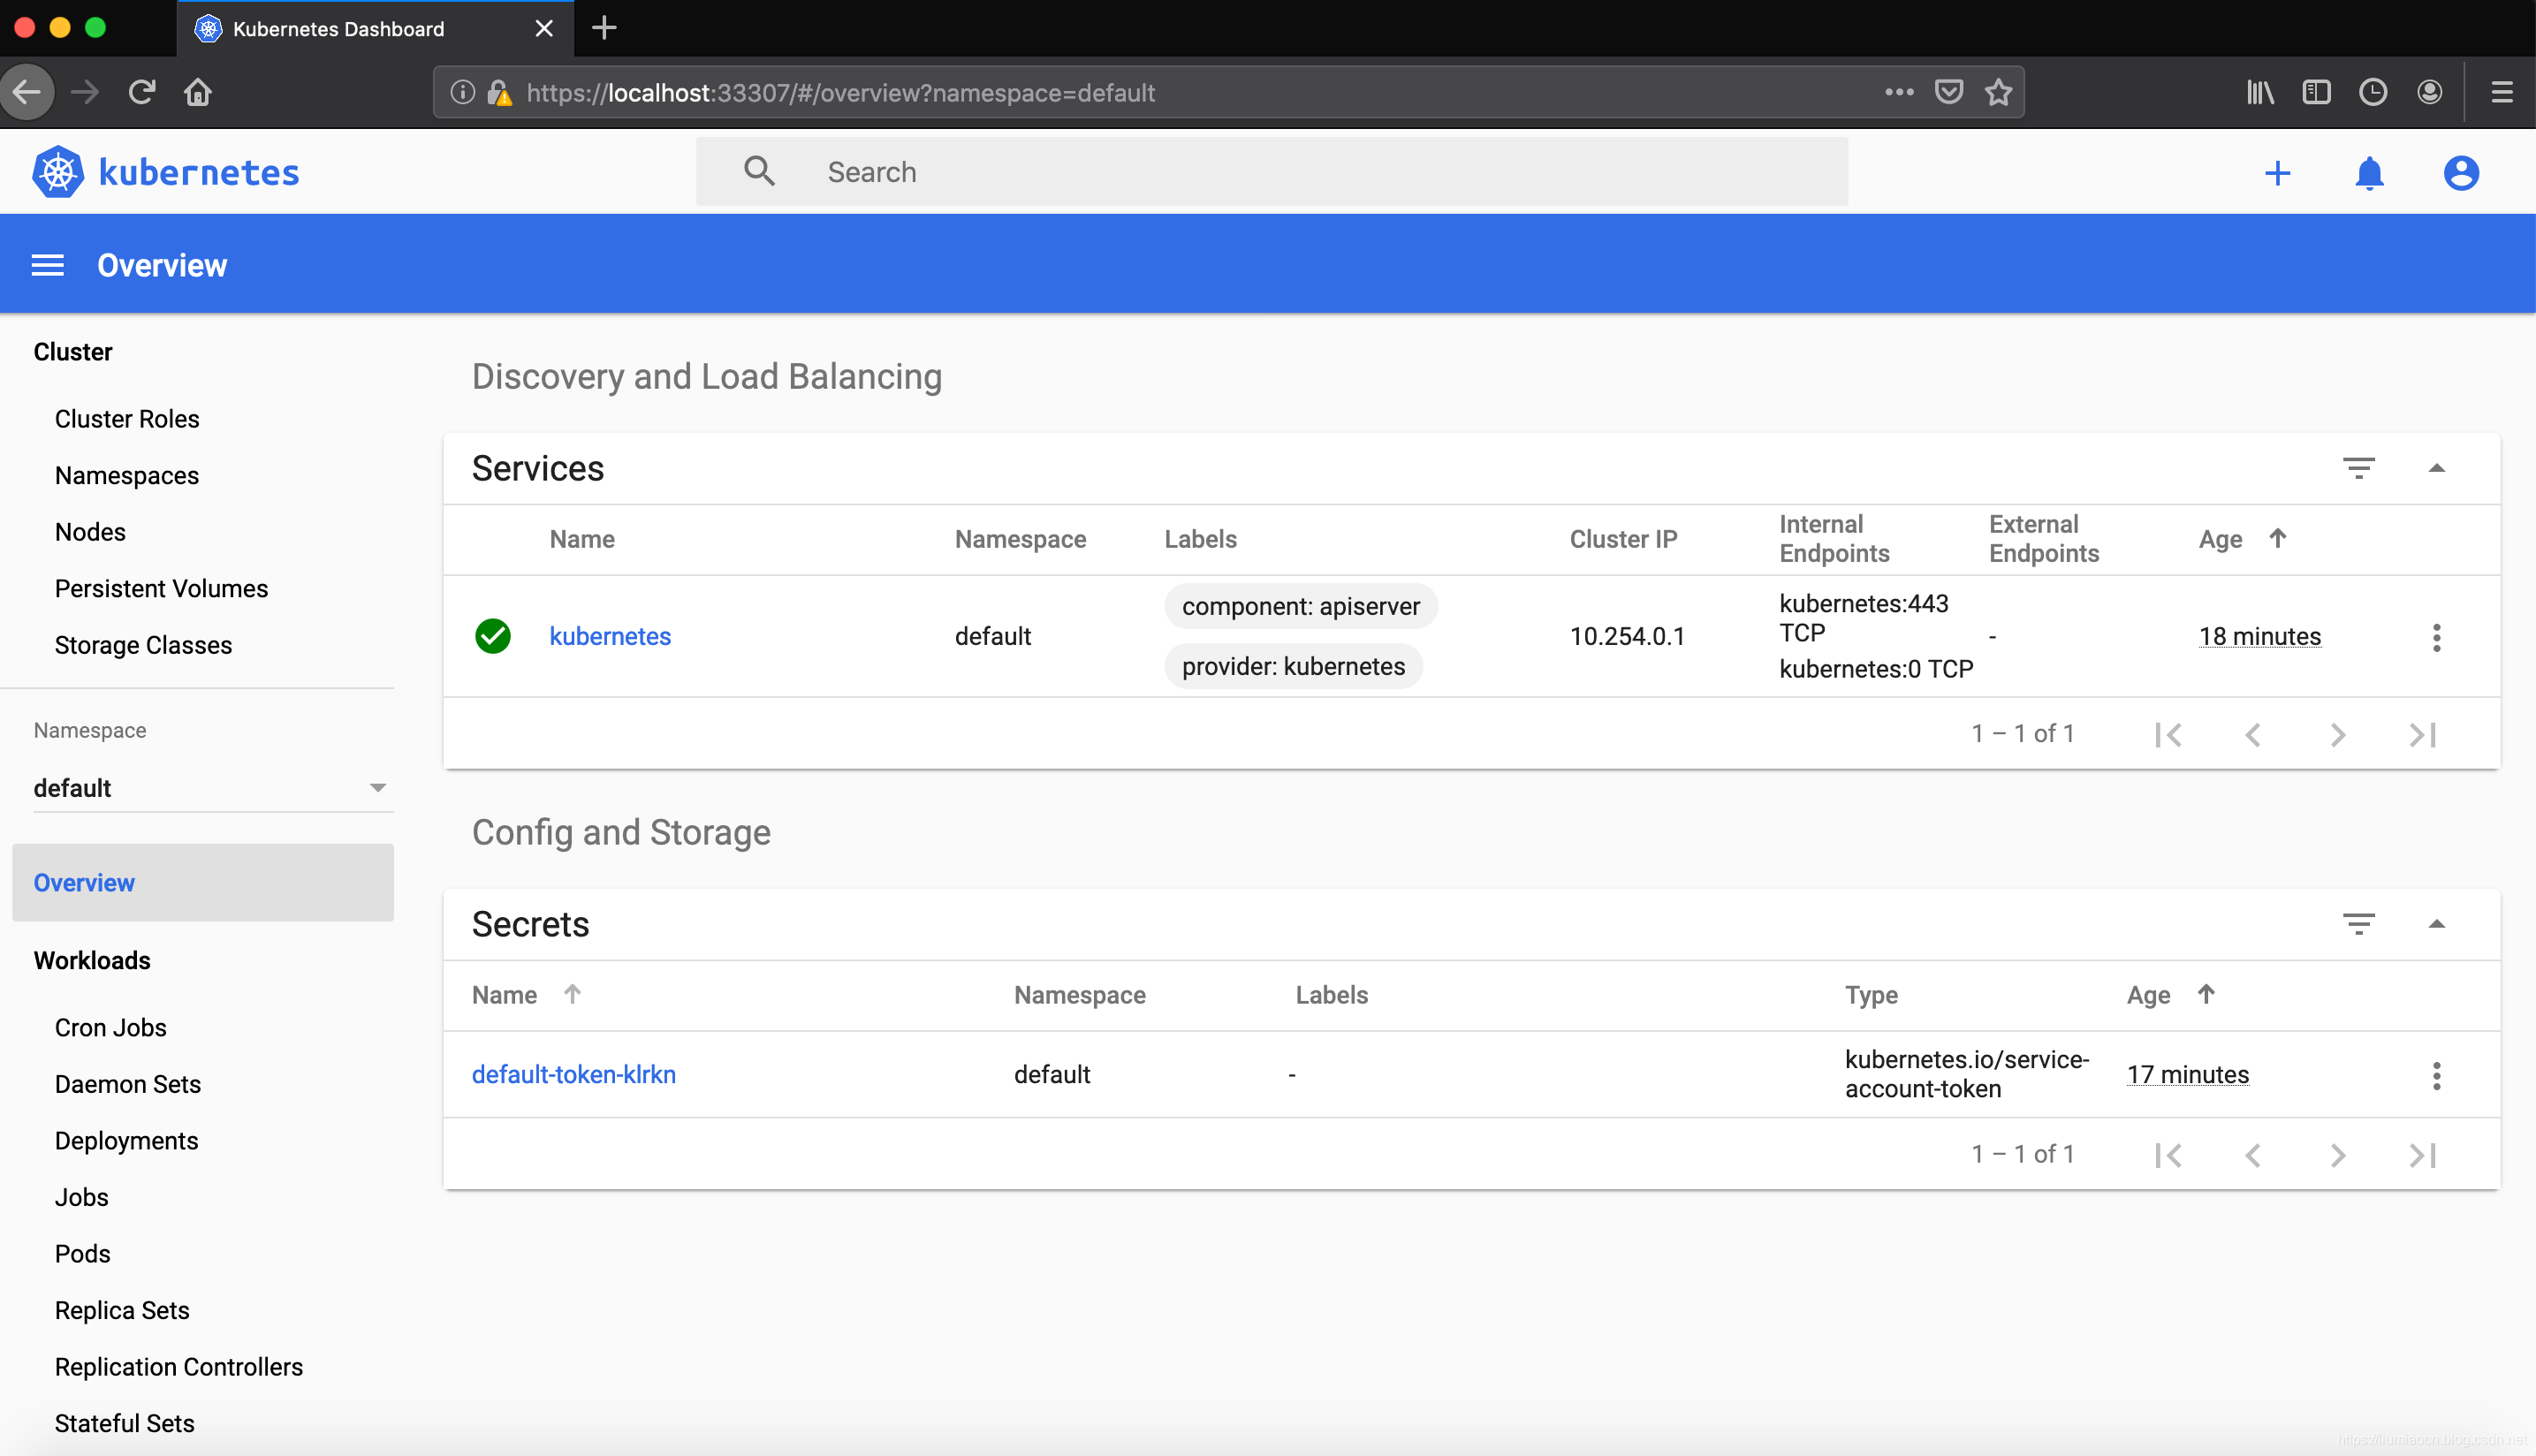This screenshot has height=1456, width=2536.
Task: Open Namespaces in sidebar
Action: 127,475
